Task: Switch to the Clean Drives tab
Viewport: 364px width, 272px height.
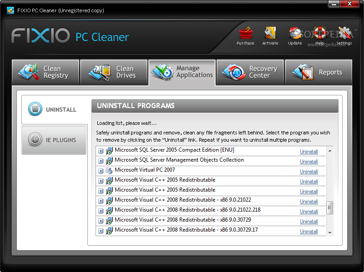Action: 114,72
